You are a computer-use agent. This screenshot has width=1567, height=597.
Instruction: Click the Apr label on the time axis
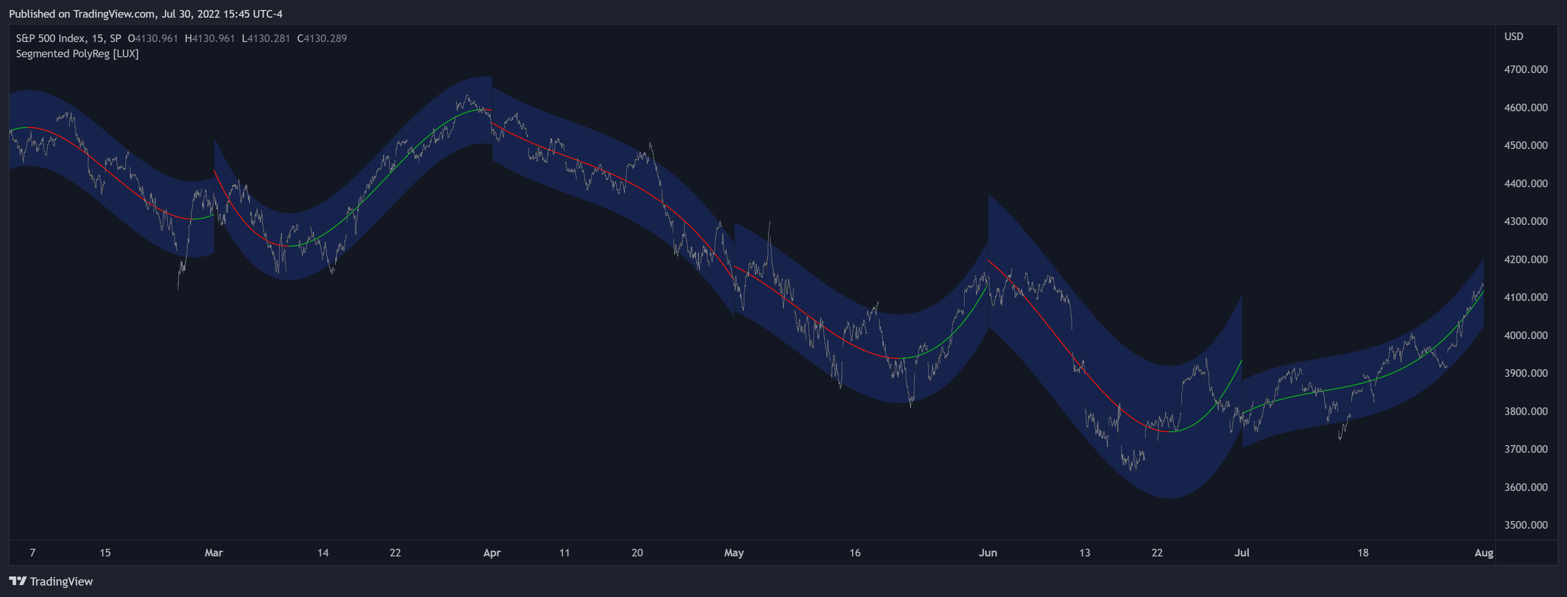pos(492,553)
